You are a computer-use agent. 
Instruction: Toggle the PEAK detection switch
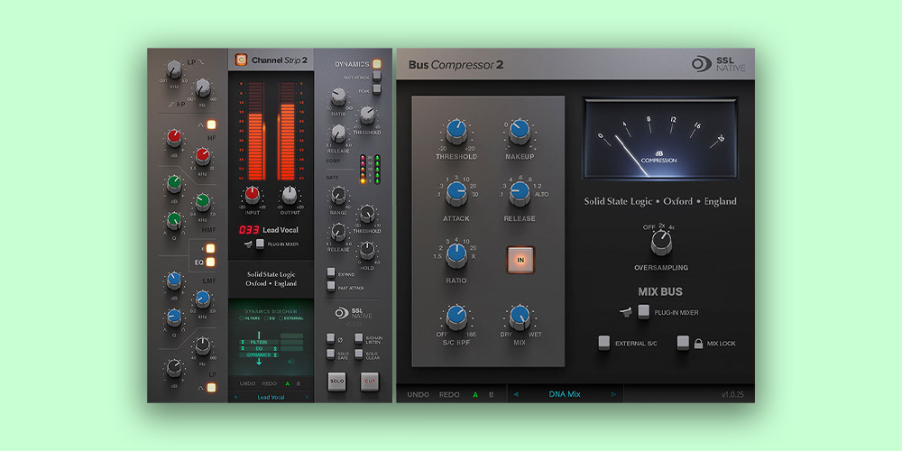click(377, 89)
